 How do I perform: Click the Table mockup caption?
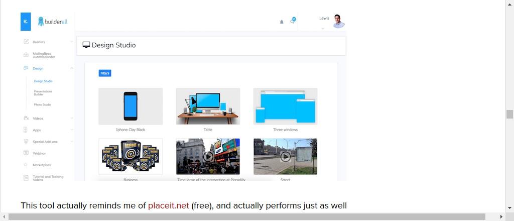tap(208, 130)
